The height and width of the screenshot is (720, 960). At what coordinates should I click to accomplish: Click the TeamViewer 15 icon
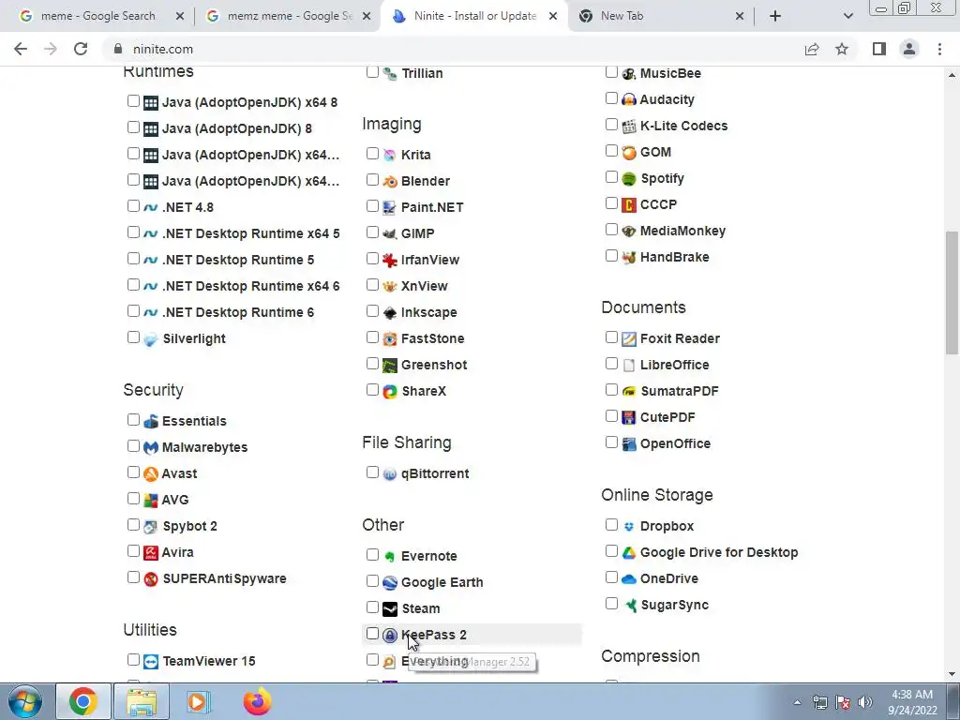coord(151,661)
